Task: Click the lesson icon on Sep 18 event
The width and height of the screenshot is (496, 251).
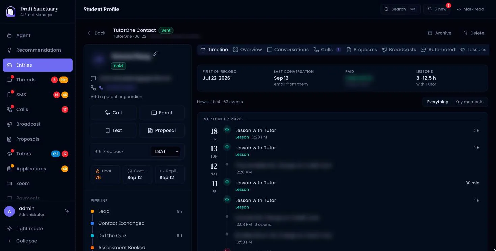Action: click(227, 130)
